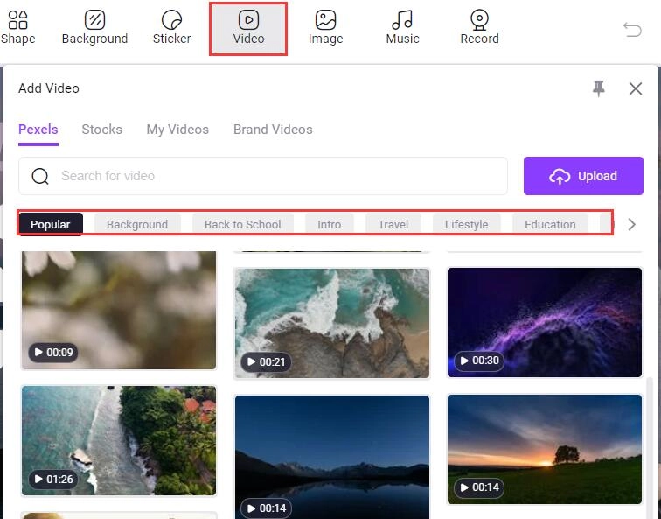Click the undo arrow icon

pyautogui.click(x=632, y=29)
